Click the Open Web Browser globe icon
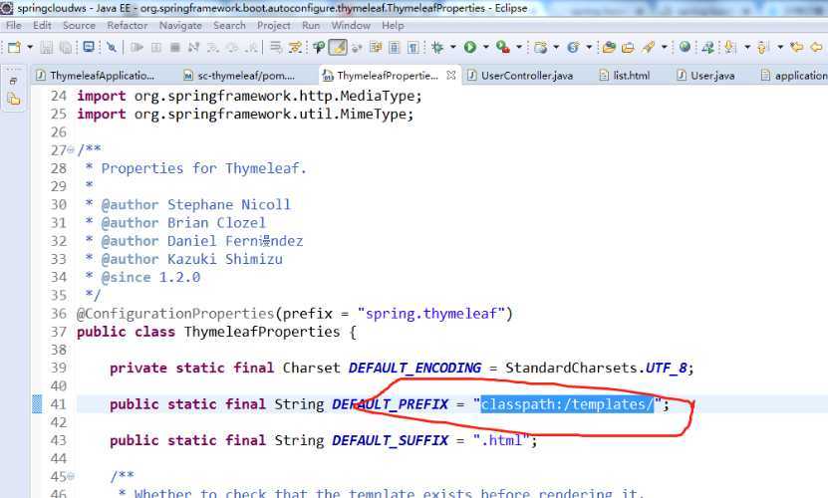Viewport: 828px width, 498px height. [x=685, y=47]
